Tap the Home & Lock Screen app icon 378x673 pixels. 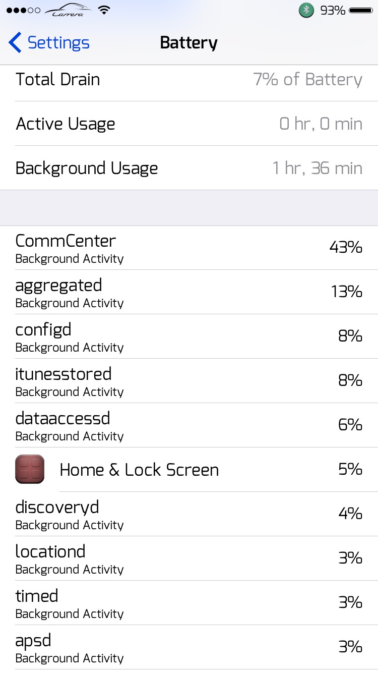pos(30,469)
